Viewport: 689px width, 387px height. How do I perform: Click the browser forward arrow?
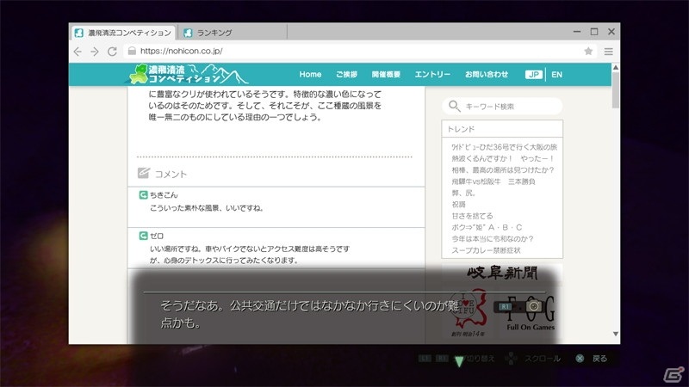pyautogui.click(x=95, y=52)
